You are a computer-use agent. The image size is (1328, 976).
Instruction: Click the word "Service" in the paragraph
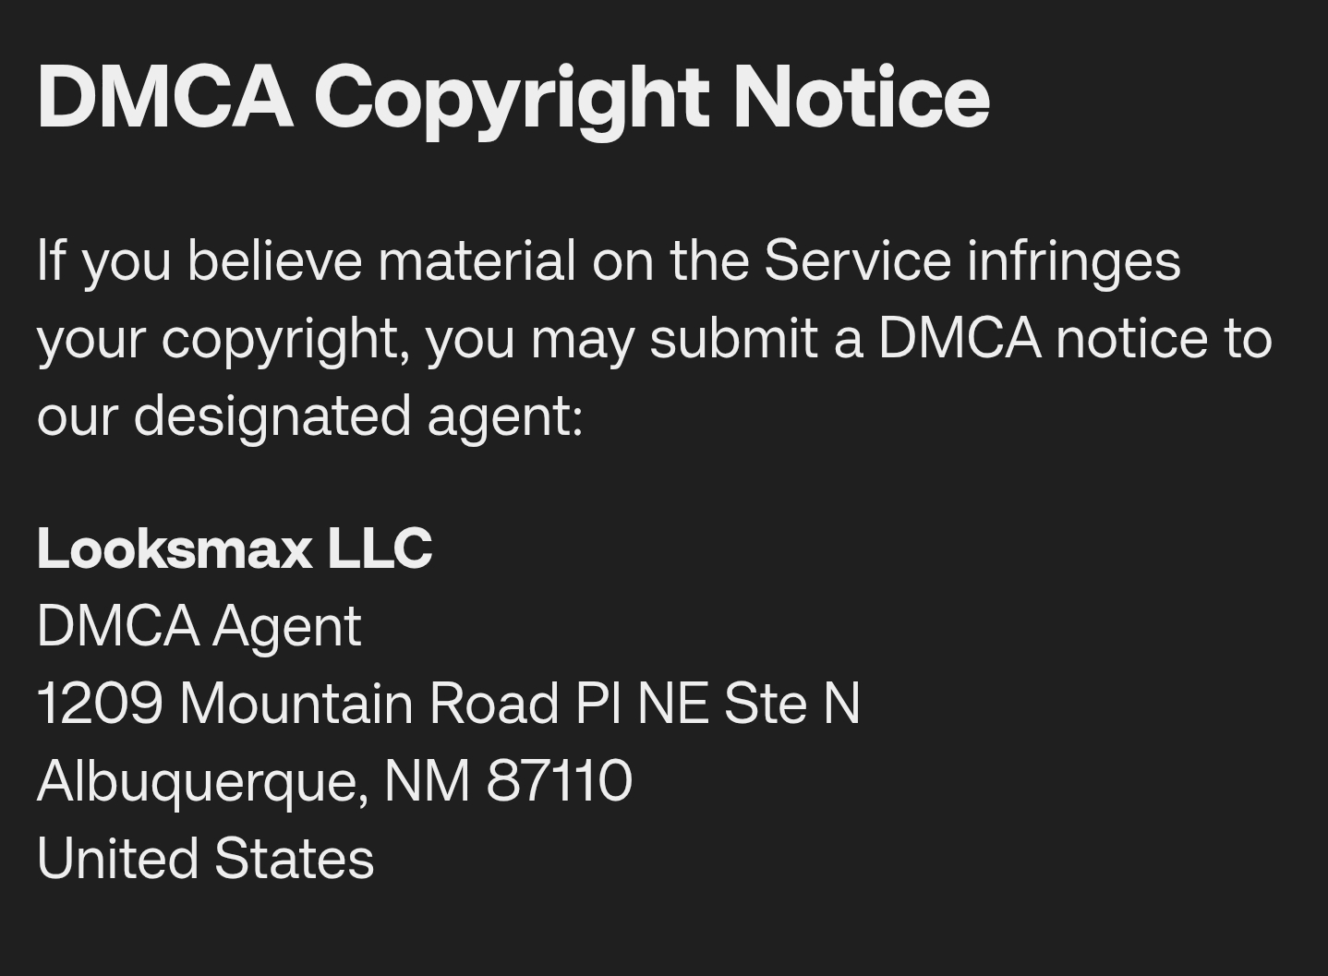pos(857,260)
